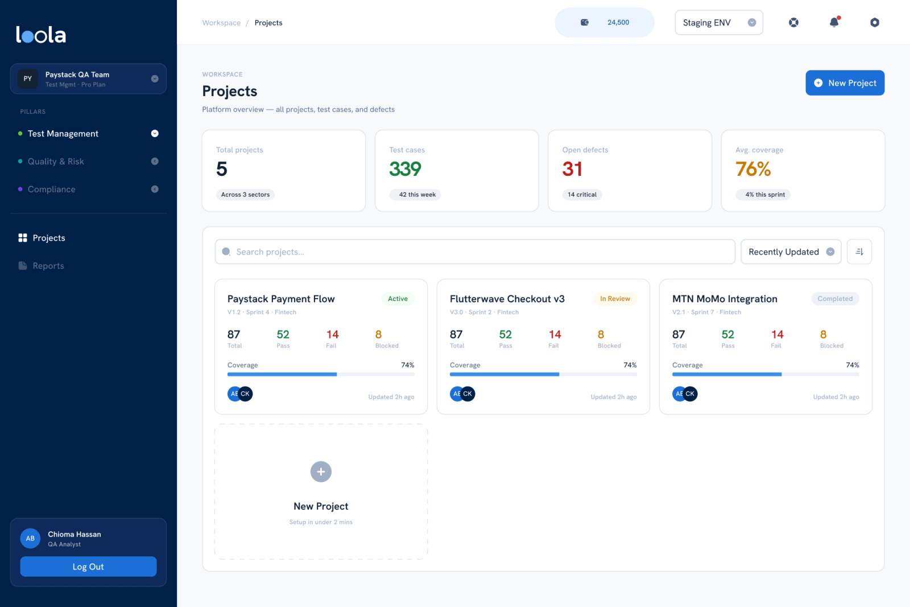910x607 pixels.
Task: Click the Active status badge
Action: (x=398, y=299)
